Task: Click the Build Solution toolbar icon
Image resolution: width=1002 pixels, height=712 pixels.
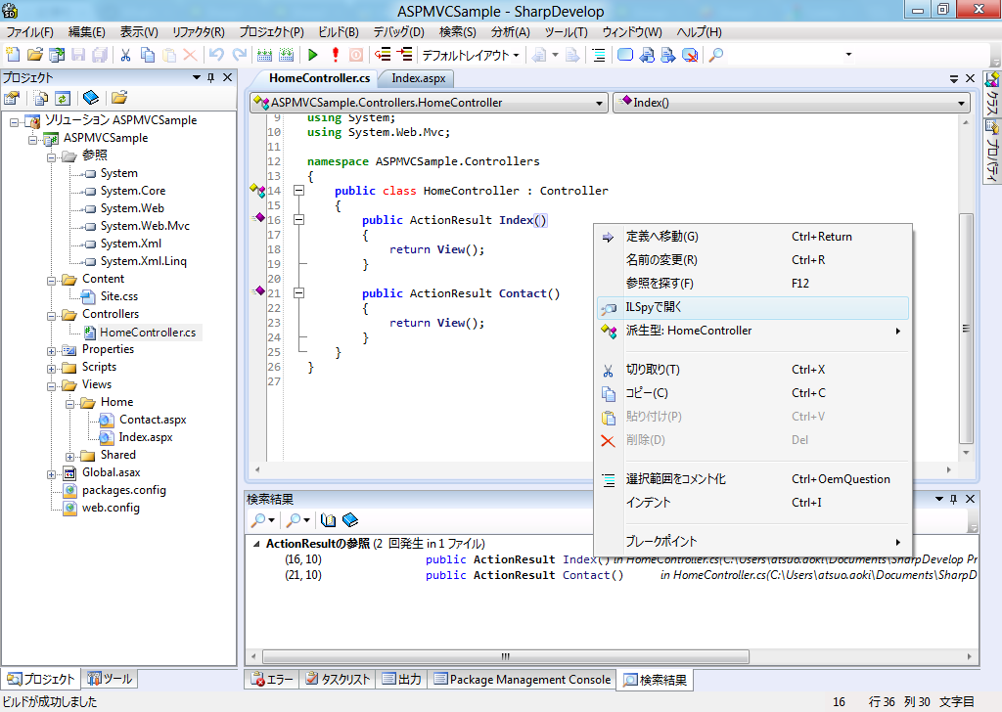Action: click(x=264, y=55)
